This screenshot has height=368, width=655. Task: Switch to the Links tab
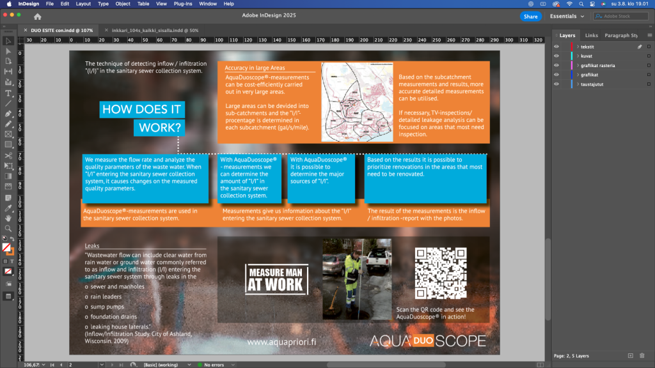tap(591, 36)
